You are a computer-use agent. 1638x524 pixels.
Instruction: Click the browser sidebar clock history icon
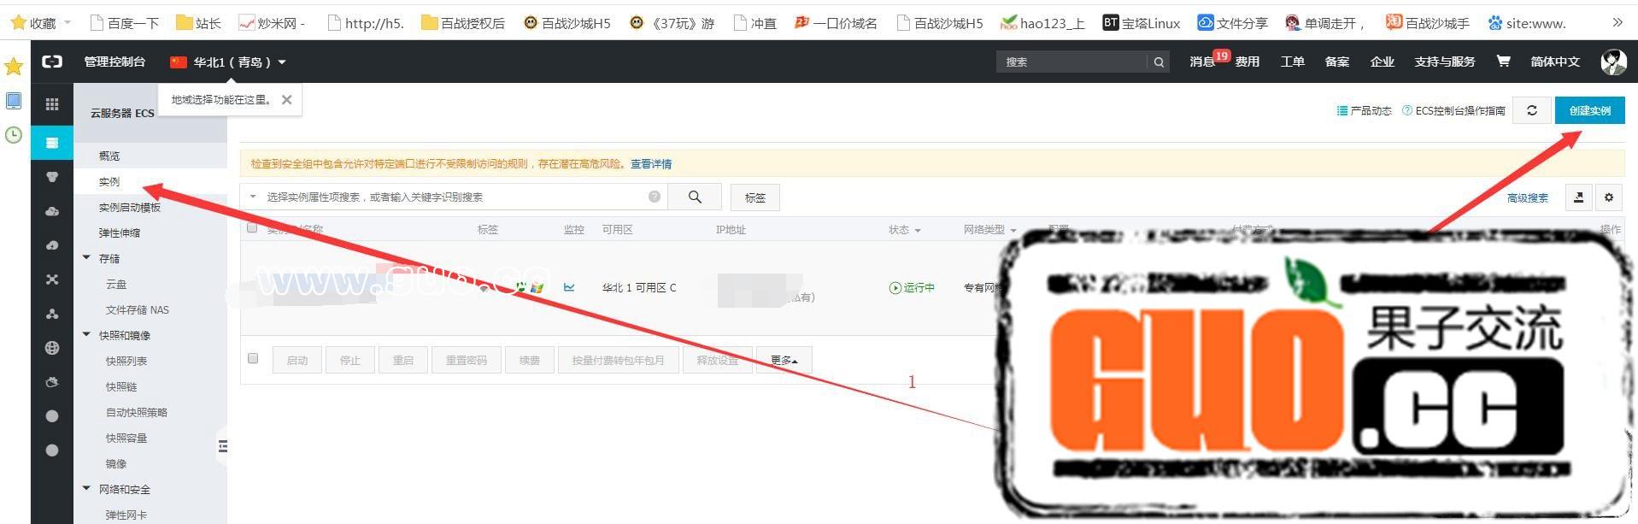(14, 135)
